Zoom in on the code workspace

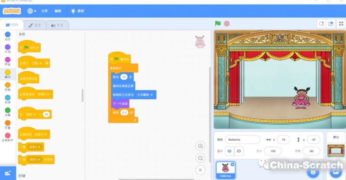click(200, 146)
